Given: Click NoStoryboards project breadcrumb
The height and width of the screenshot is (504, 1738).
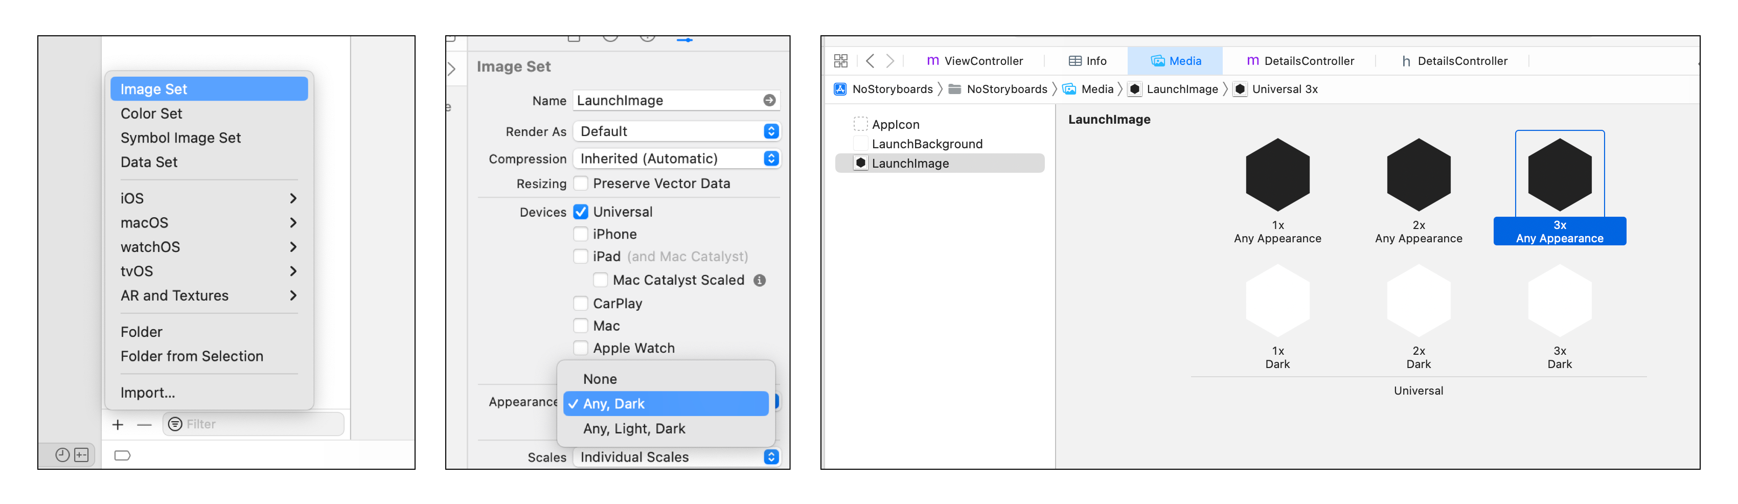Looking at the screenshot, I should [x=884, y=89].
